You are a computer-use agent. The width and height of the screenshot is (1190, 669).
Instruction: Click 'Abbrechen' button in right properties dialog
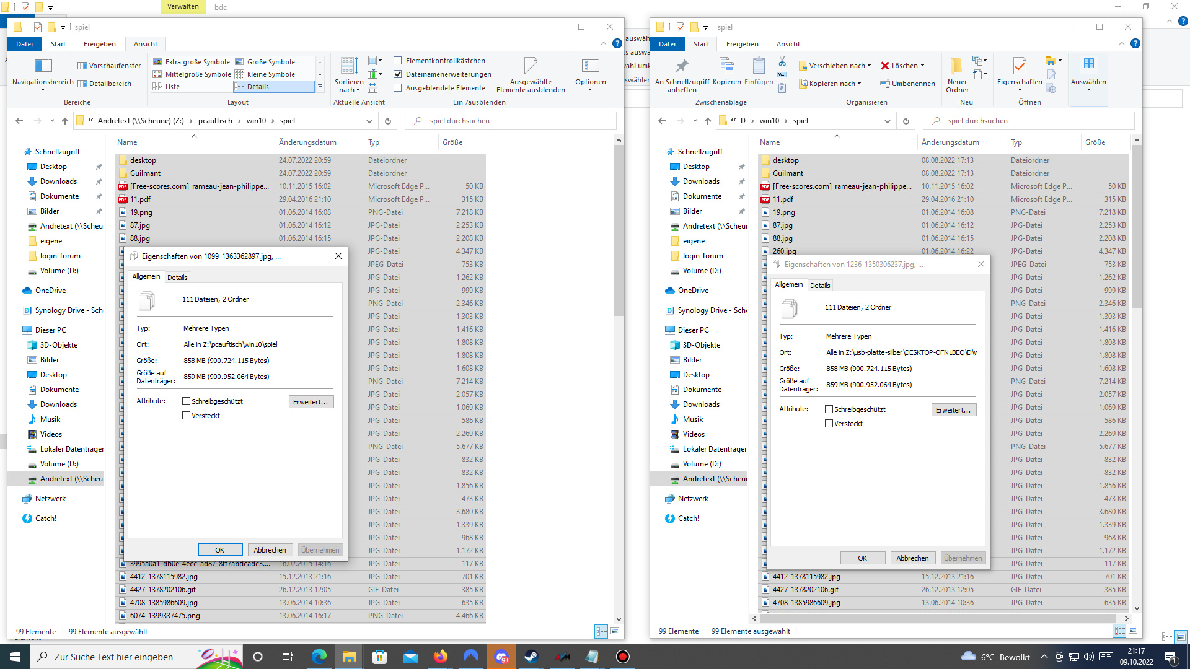click(911, 557)
